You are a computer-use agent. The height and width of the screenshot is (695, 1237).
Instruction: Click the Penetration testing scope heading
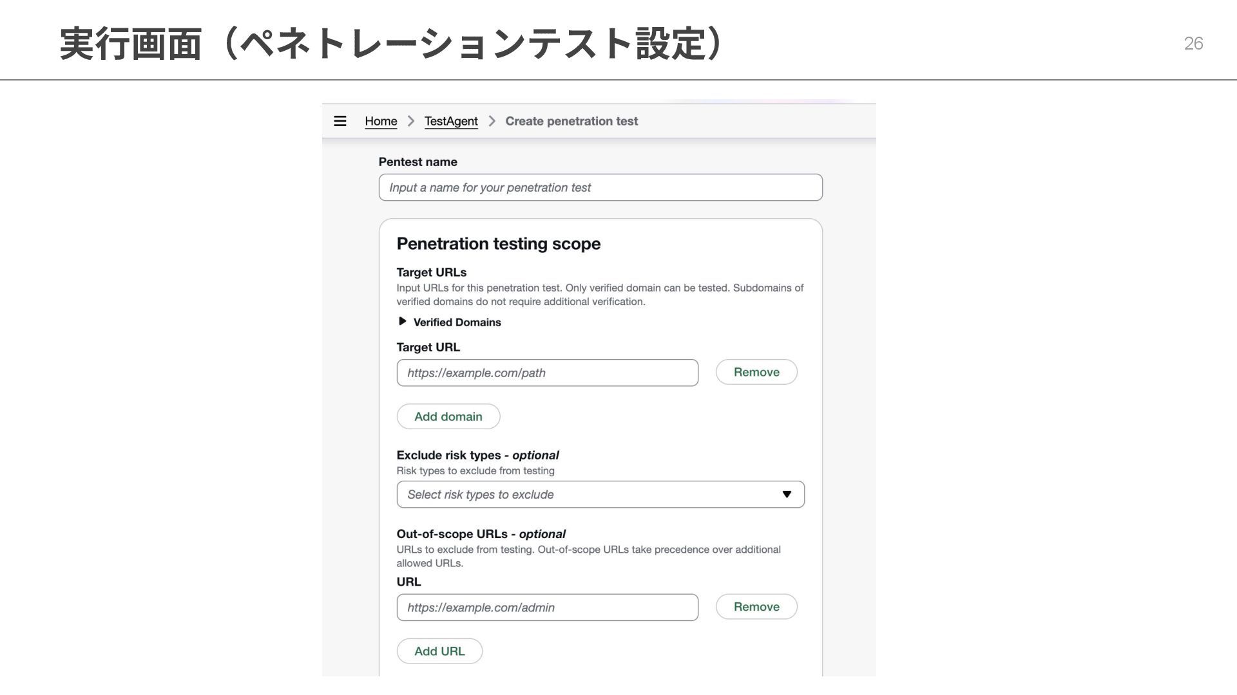pyautogui.click(x=499, y=244)
